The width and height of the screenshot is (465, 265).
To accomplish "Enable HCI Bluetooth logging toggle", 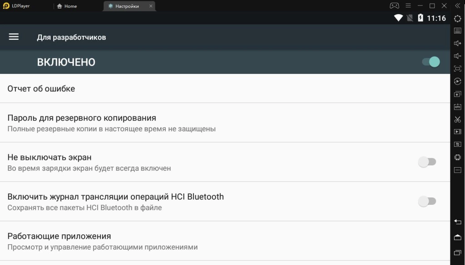I will click(x=427, y=202).
